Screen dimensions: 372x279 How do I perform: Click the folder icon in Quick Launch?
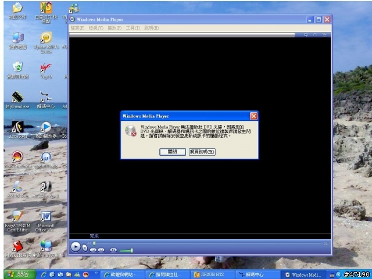click(x=69, y=275)
